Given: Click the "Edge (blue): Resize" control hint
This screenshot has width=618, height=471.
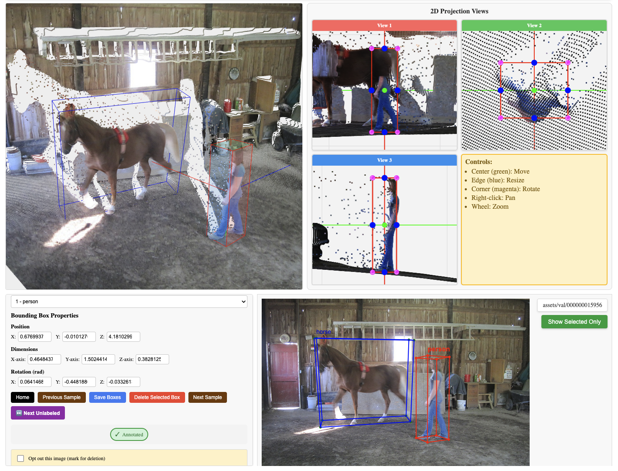Looking at the screenshot, I should coord(498,180).
